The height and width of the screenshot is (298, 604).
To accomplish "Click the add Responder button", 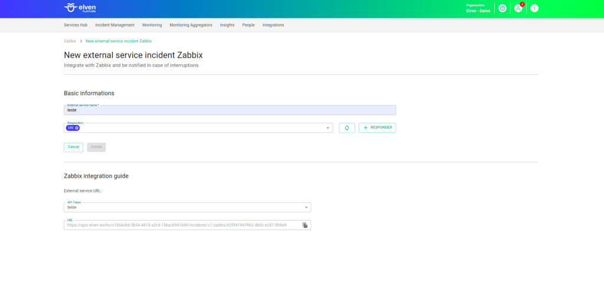I will tap(377, 128).
